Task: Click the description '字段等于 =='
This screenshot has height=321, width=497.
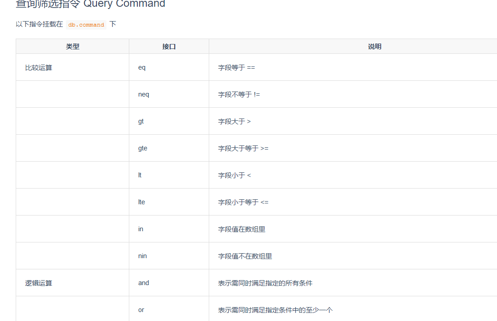Action: pos(237,67)
